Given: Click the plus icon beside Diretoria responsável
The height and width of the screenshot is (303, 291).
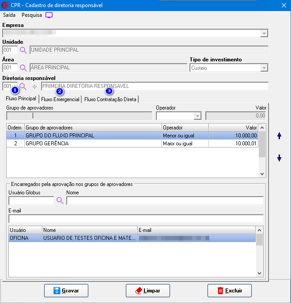Looking at the screenshot, I should tap(34, 87).
